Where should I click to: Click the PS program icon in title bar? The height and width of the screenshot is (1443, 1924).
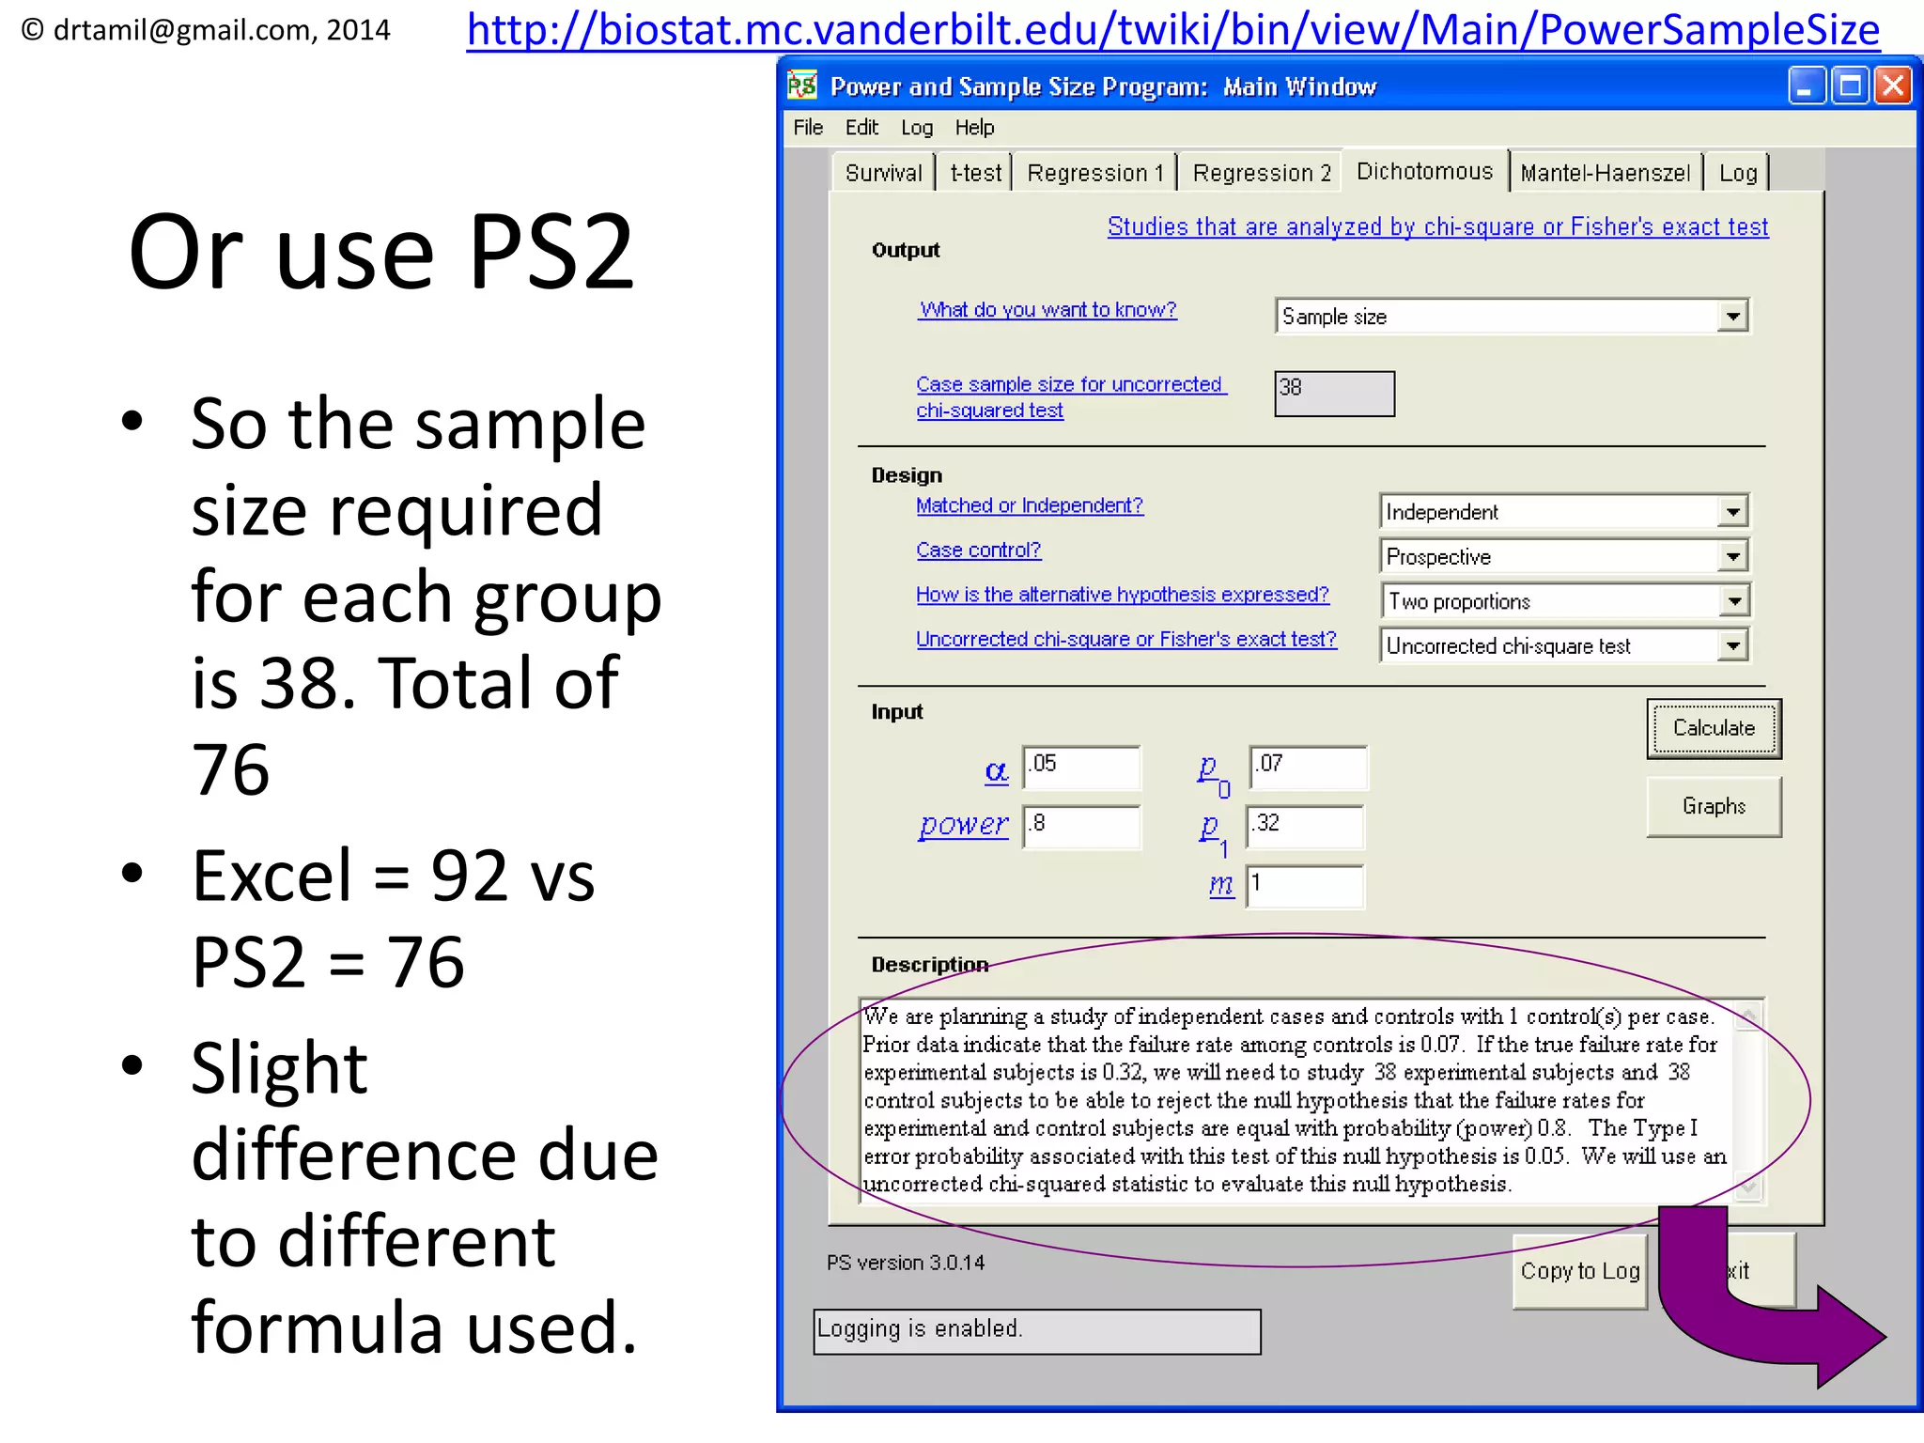tap(801, 86)
